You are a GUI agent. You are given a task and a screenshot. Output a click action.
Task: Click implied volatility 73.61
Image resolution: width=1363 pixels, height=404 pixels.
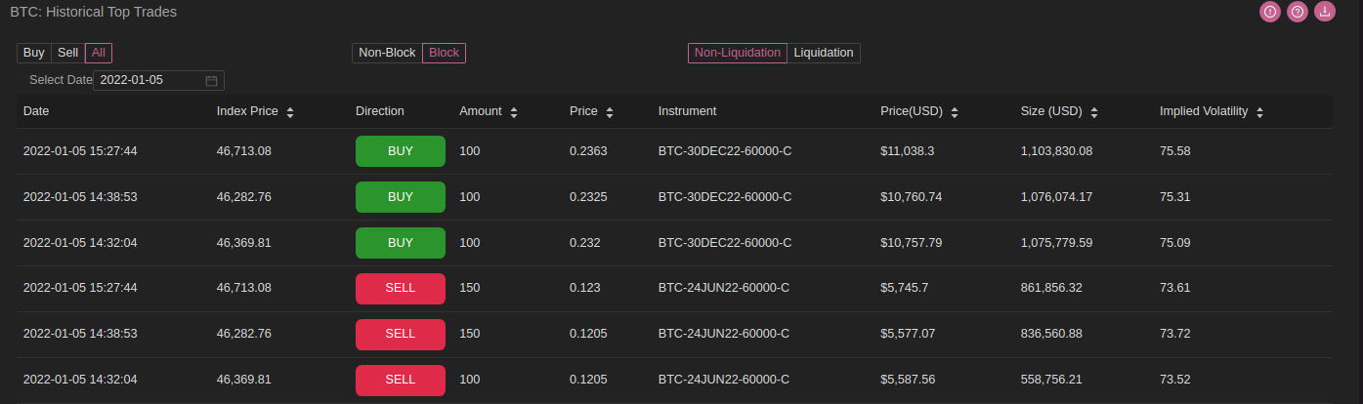(1175, 288)
